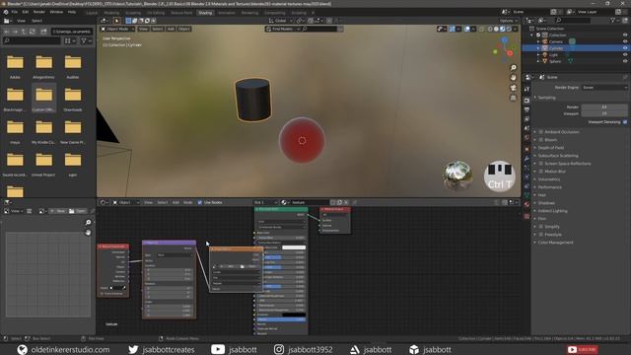Image resolution: width=631 pixels, height=355 pixels.
Task: Click Object menu in 3D viewport header
Action: point(184,29)
